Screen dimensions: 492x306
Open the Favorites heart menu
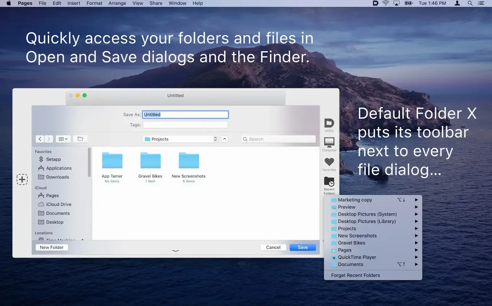[329, 164]
